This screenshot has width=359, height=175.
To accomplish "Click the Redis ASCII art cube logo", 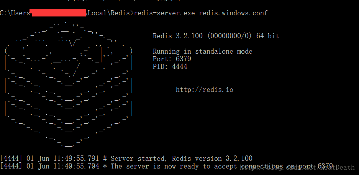I will [68, 84].
